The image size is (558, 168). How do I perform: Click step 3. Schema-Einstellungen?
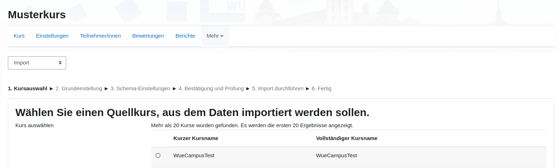click(140, 88)
